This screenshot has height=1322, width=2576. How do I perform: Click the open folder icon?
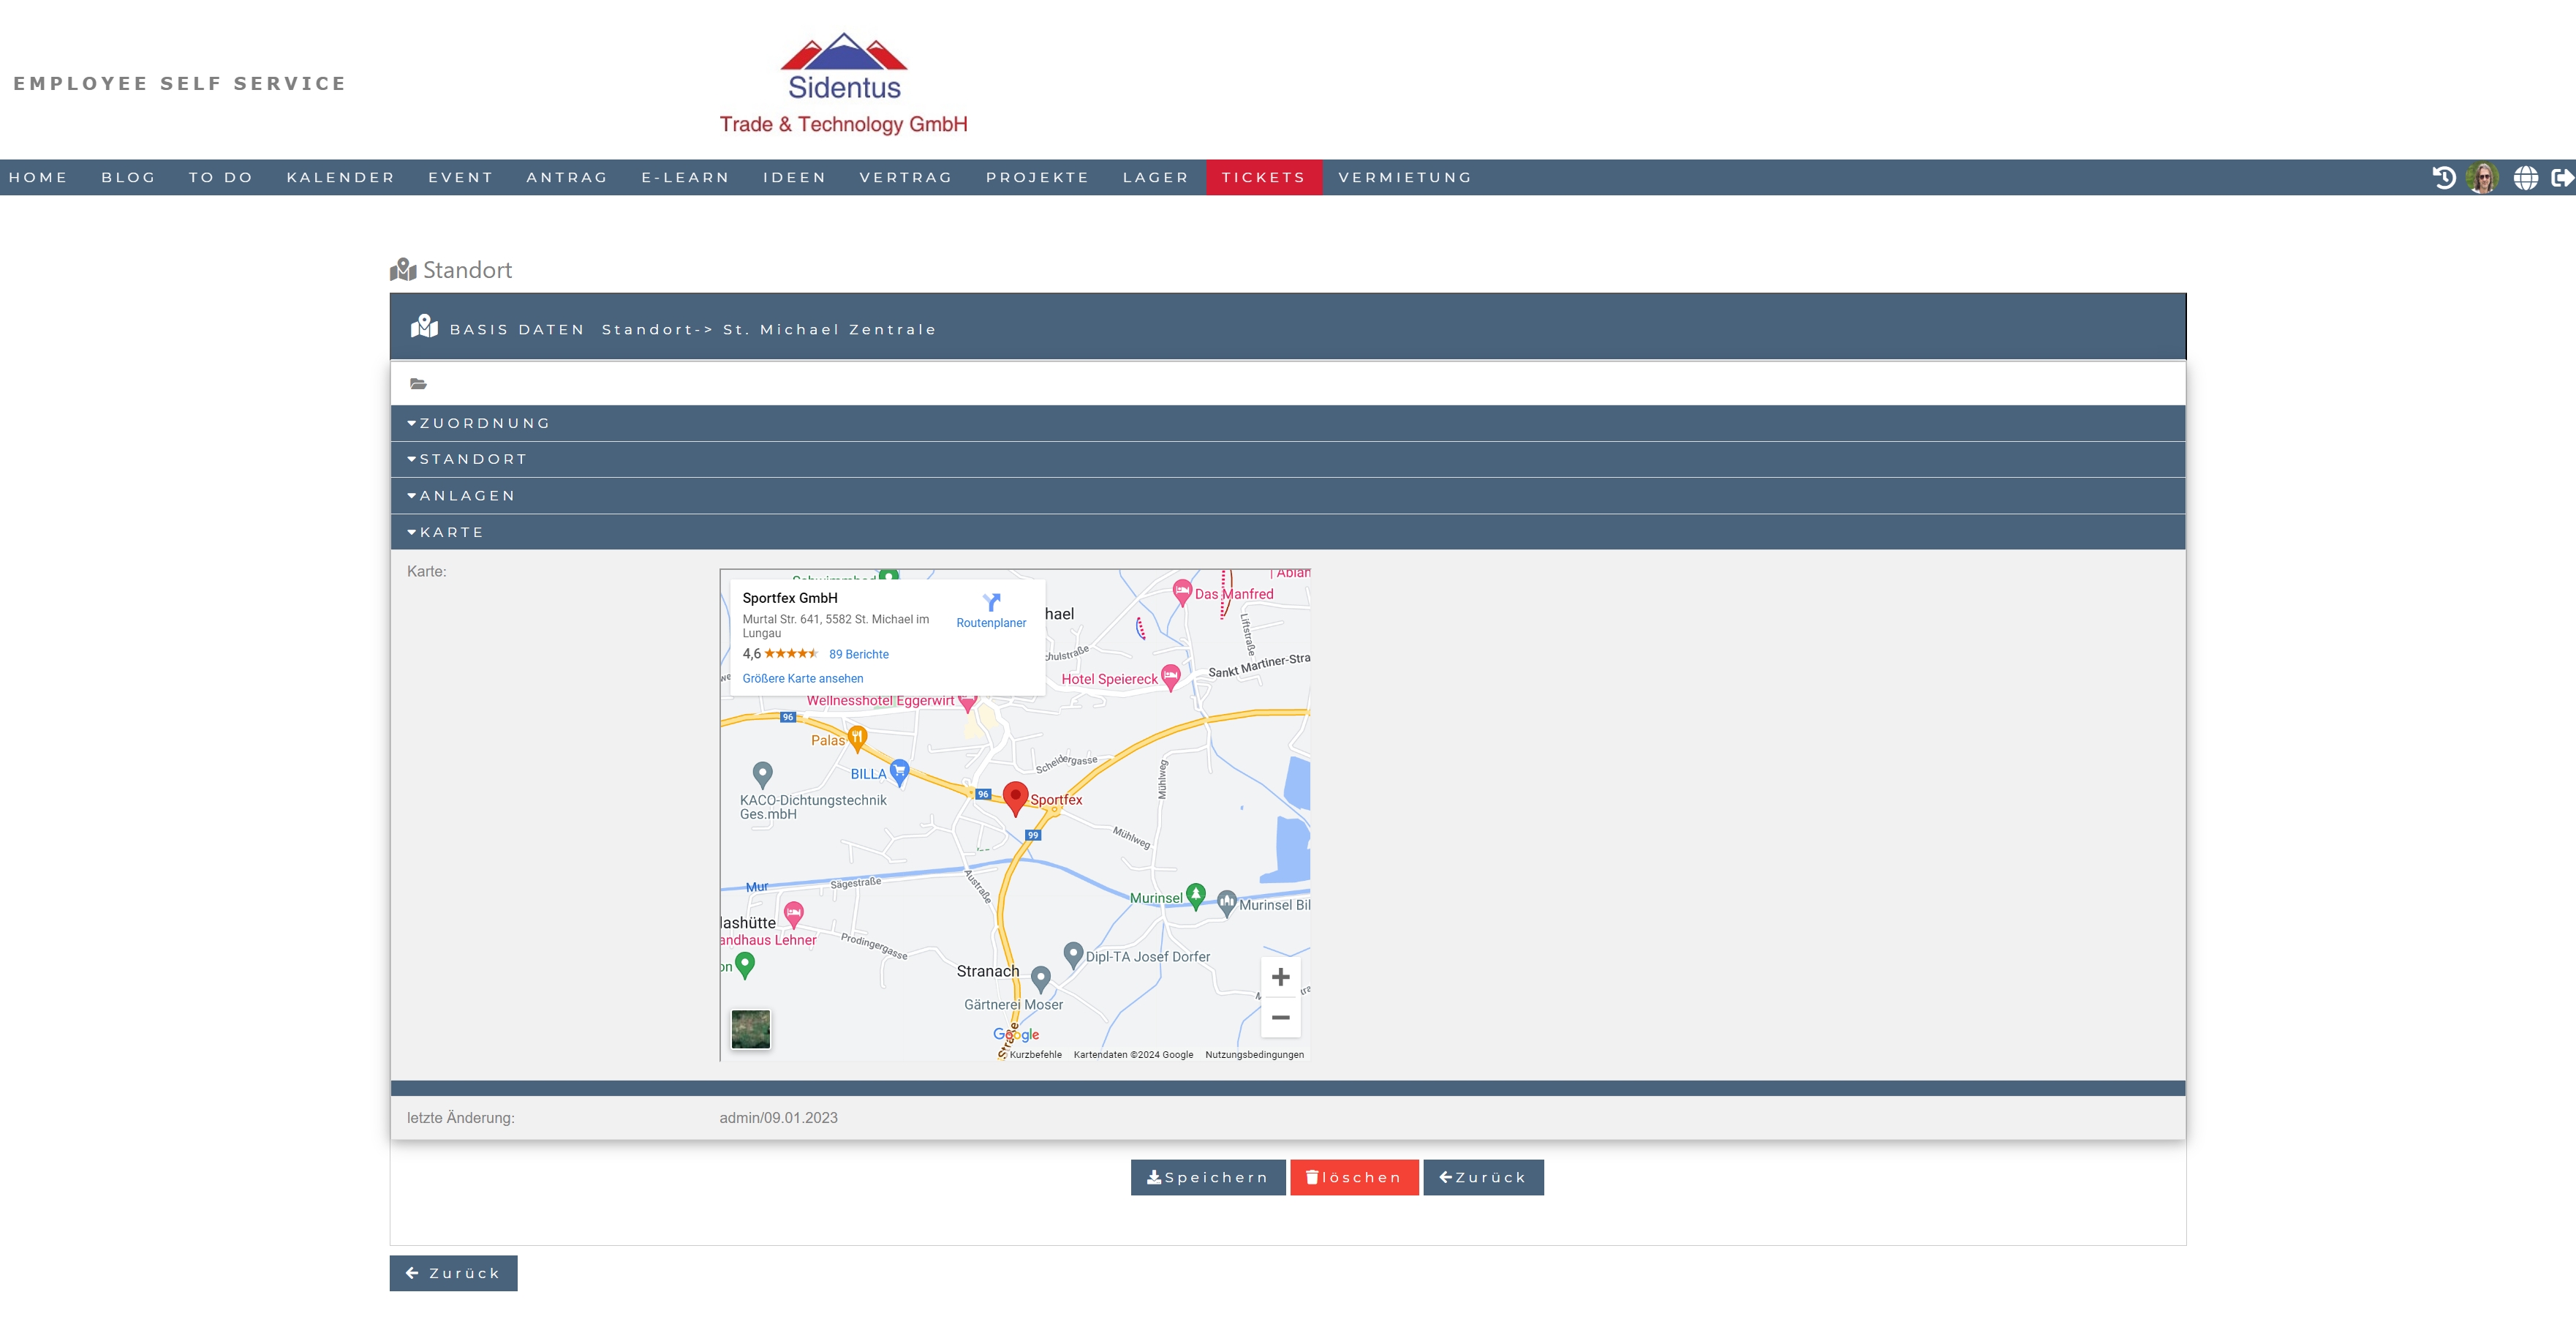pyautogui.click(x=418, y=383)
